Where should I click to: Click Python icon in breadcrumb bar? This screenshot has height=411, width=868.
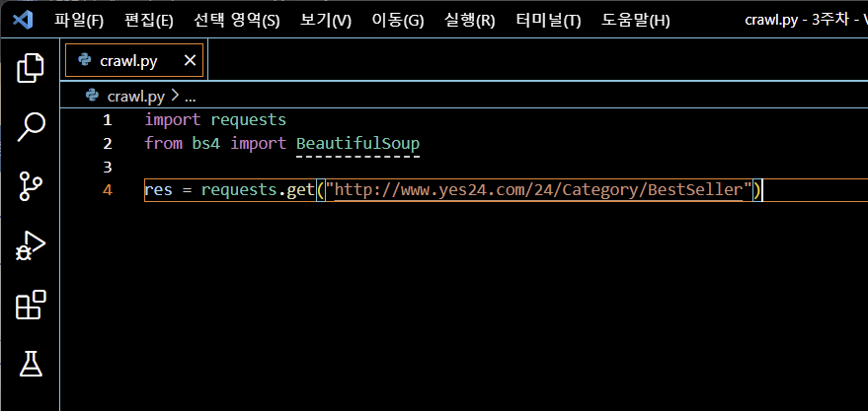click(93, 97)
